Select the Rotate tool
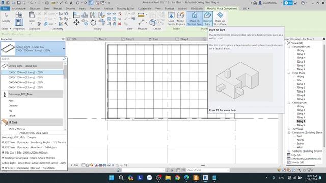The width and height of the screenshot is (326, 183). (x=93, y=22)
